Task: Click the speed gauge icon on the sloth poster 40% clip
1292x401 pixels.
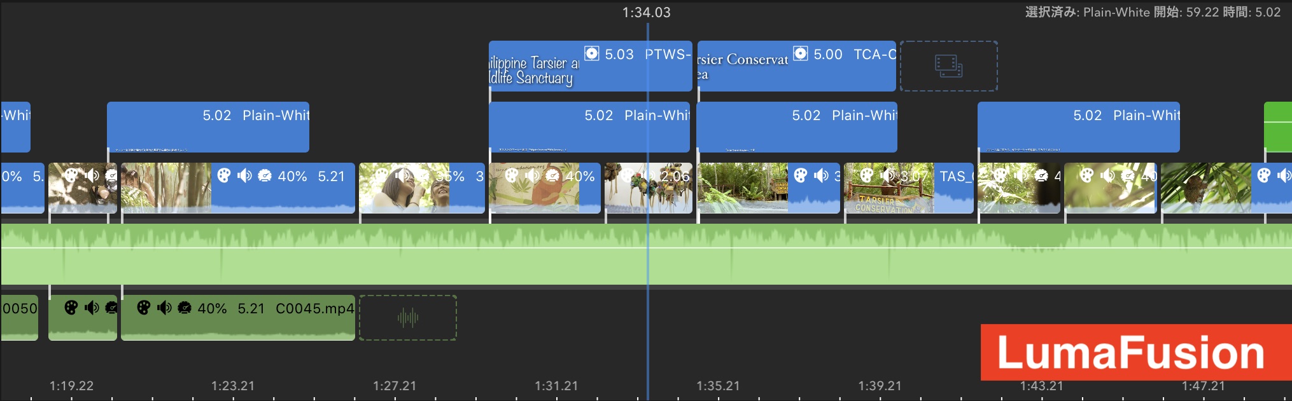Action: pyautogui.click(x=552, y=175)
